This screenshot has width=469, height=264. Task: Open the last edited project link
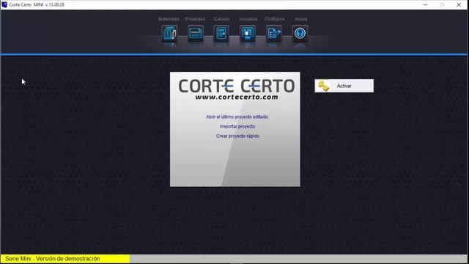[237, 117]
